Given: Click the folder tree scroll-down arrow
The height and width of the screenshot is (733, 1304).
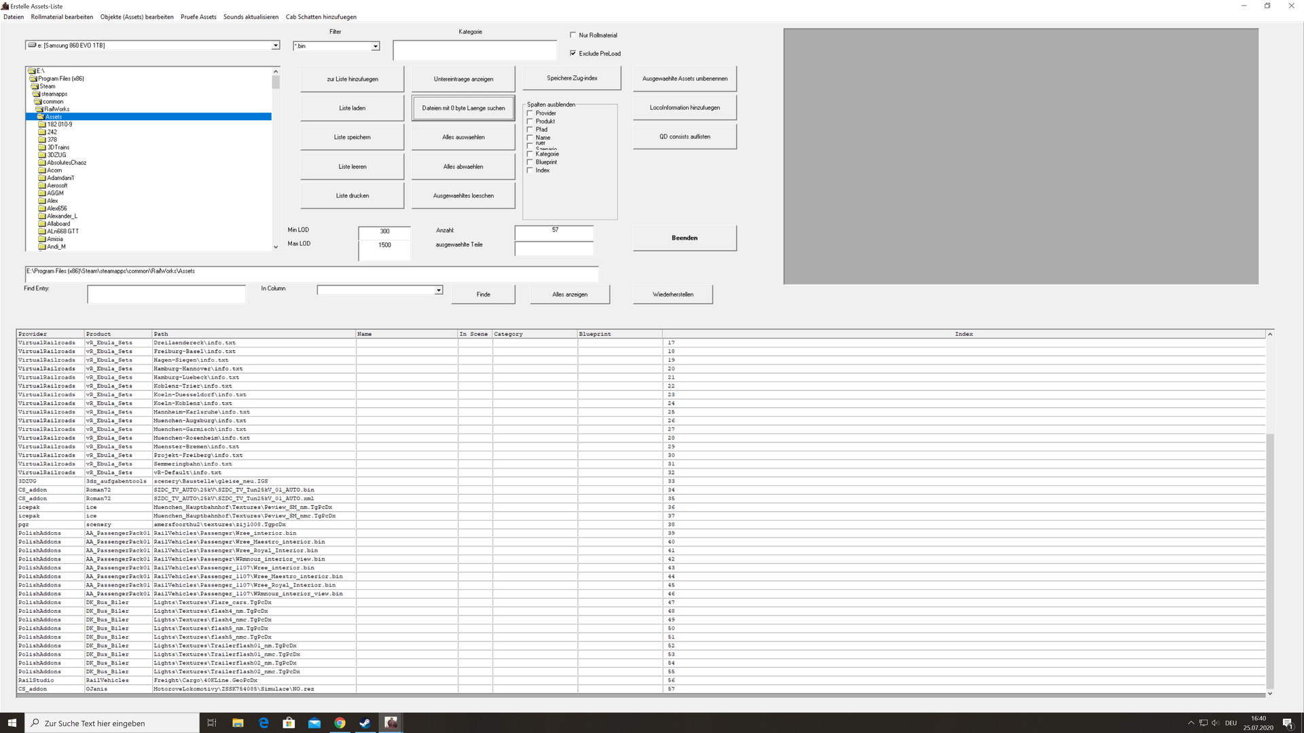Looking at the screenshot, I should tap(276, 247).
